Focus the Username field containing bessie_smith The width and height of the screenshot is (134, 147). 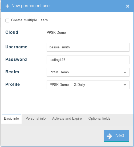pos(88,47)
